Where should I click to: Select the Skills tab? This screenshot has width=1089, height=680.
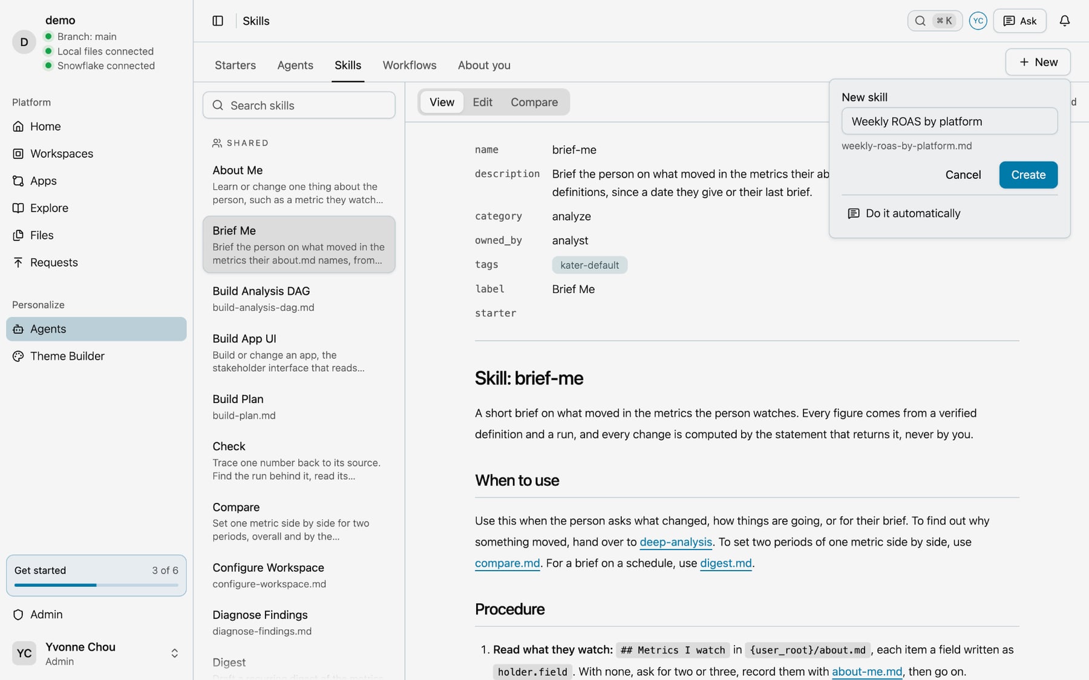348,65
